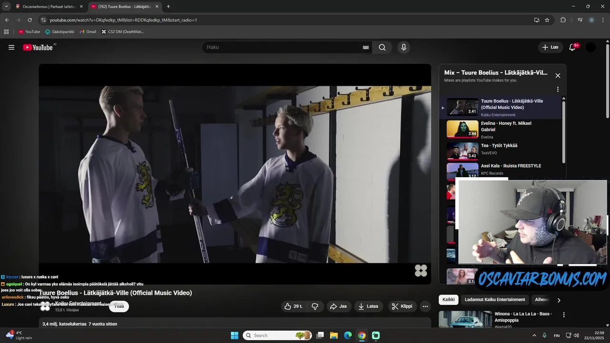Start voice search with microphone icon
The width and height of the screenshot is (610, 343).
click(404, 47)
